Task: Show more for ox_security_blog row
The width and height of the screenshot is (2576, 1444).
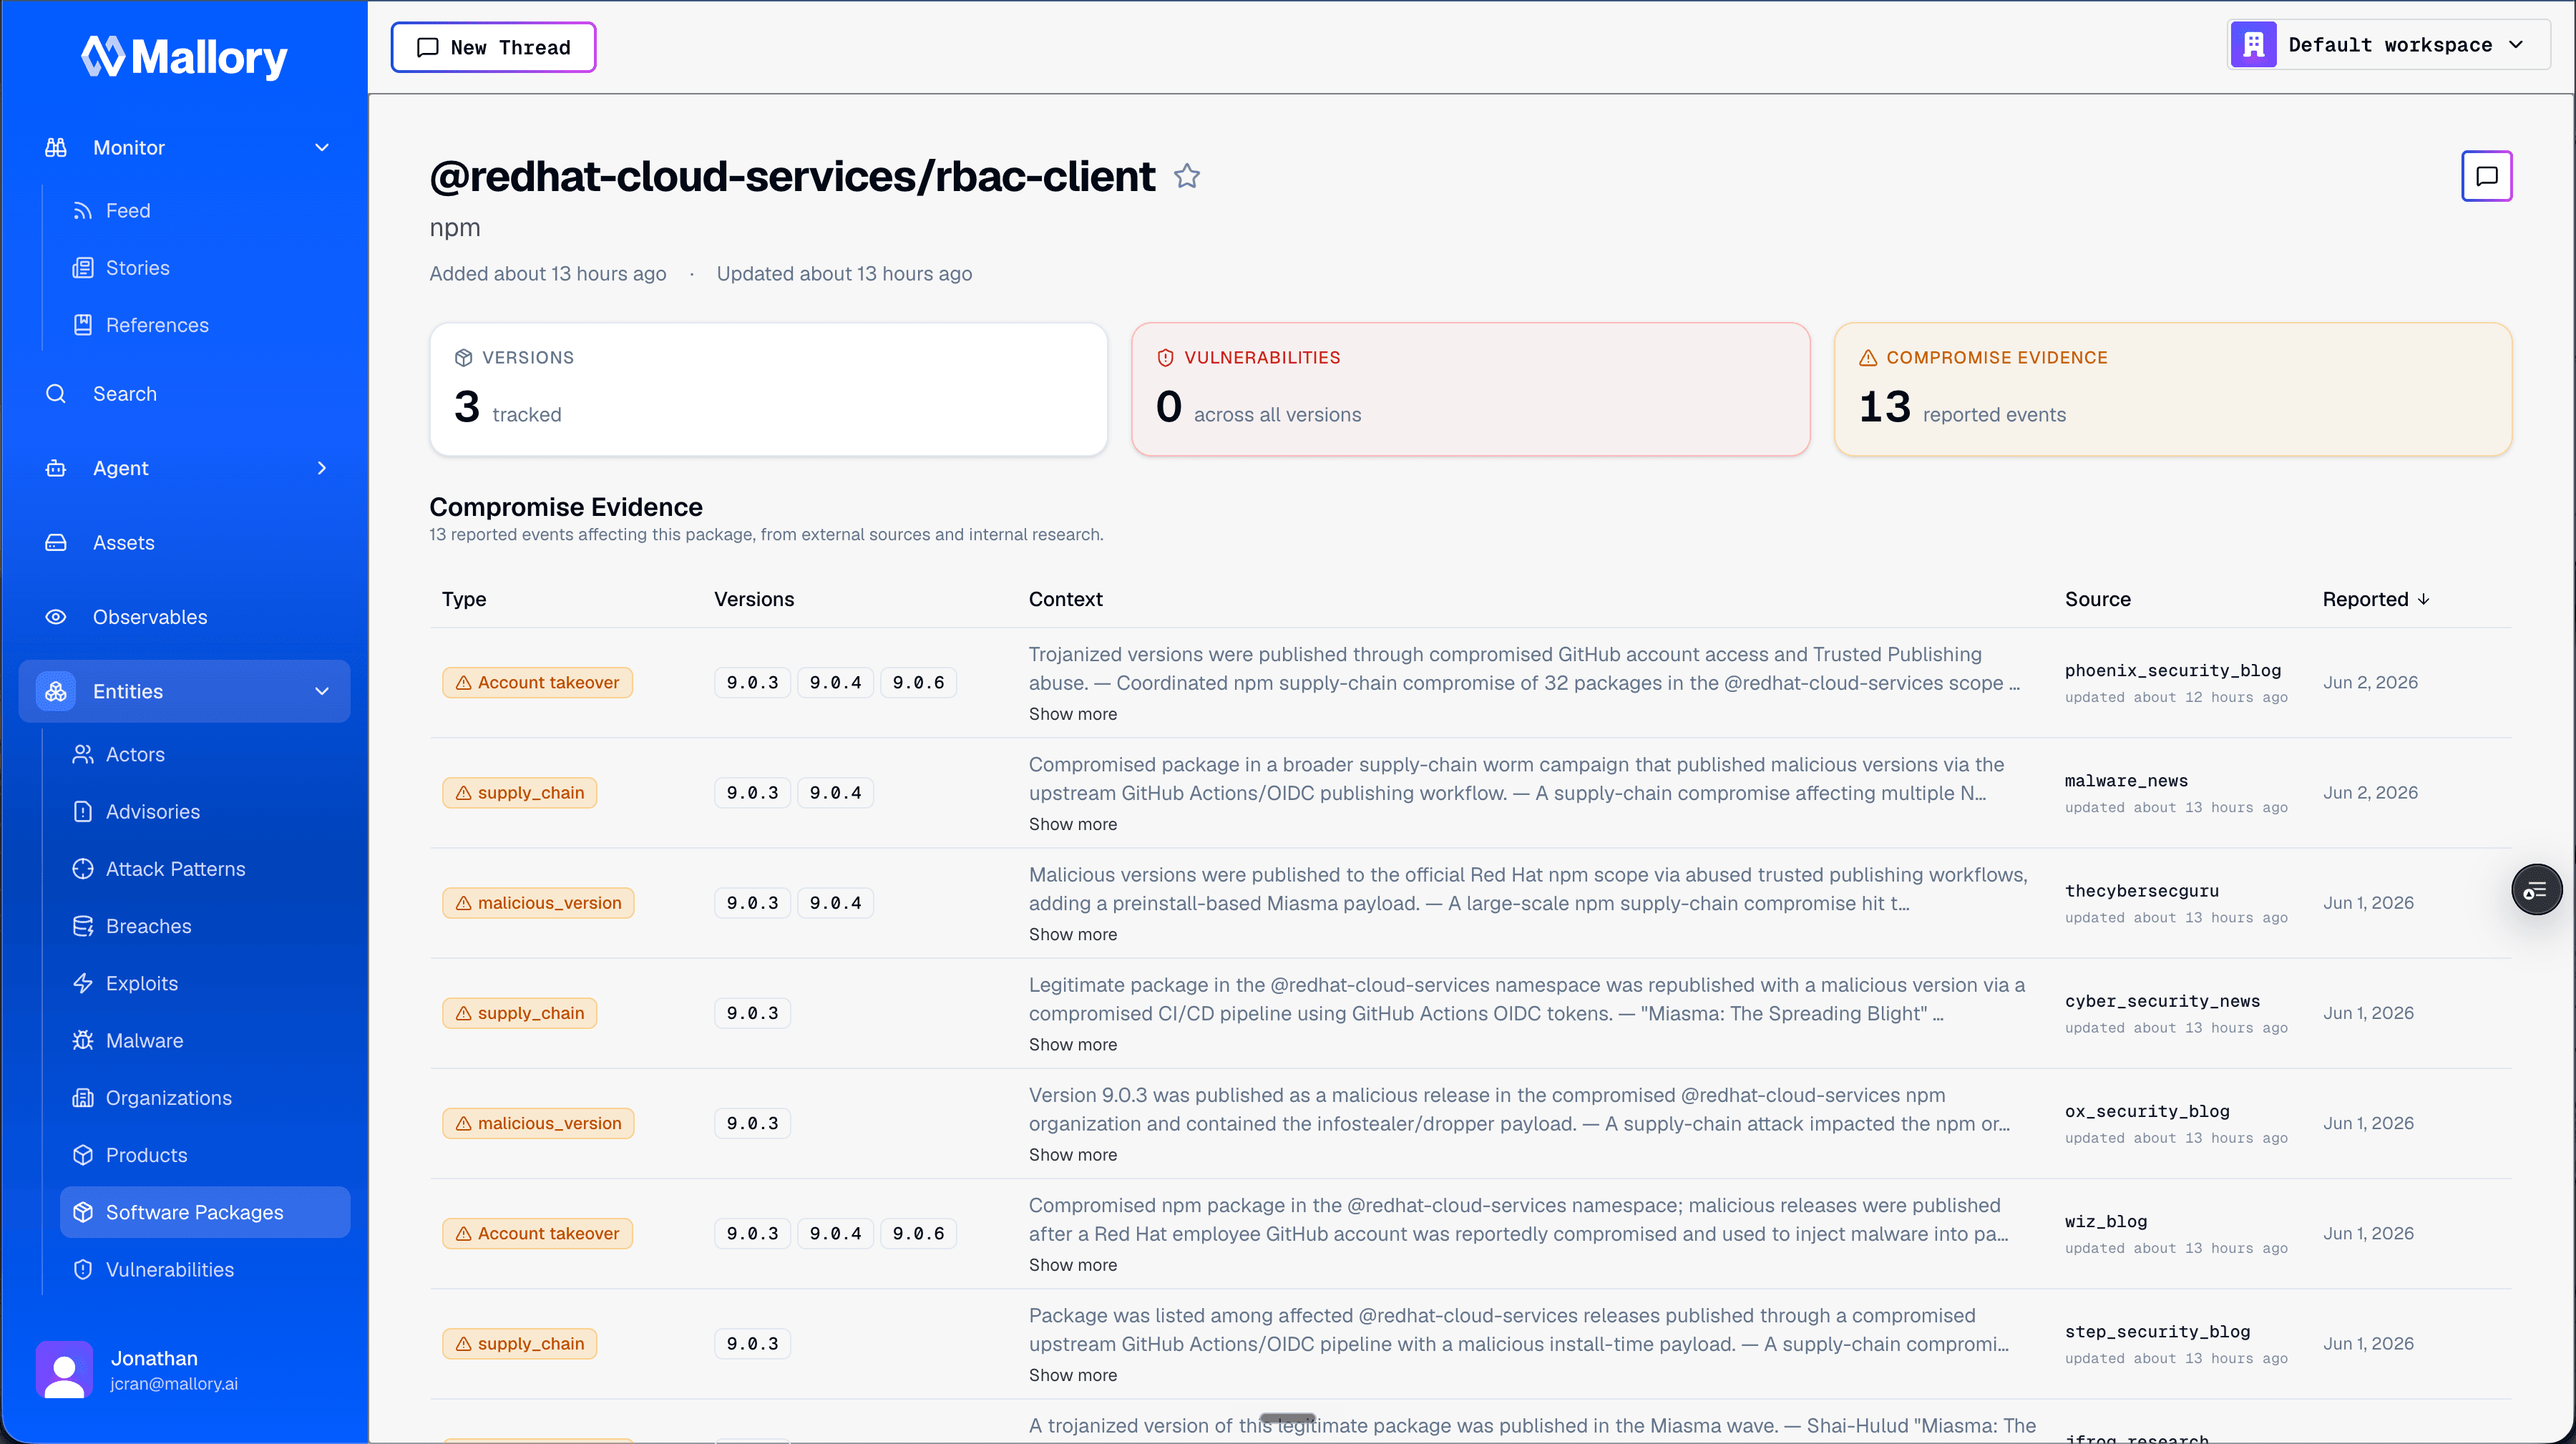Action: point(1072,1154)
